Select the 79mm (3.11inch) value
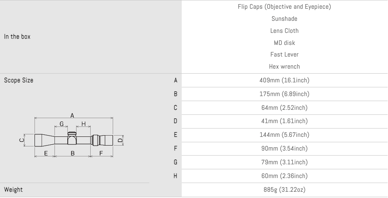The height and width of the screenshot is (198, 388). point(284,162)
